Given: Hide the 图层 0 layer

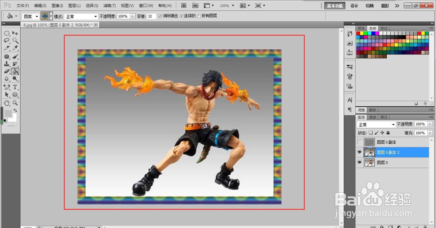Looking at the screenshot, I should [x=360, y=162].
